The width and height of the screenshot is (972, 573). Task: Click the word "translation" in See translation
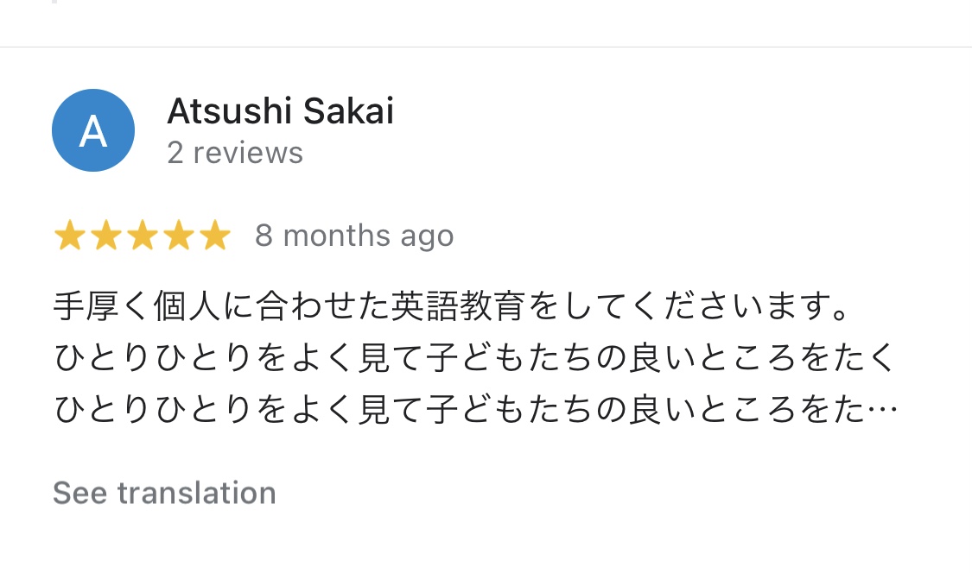pos(197,493)
